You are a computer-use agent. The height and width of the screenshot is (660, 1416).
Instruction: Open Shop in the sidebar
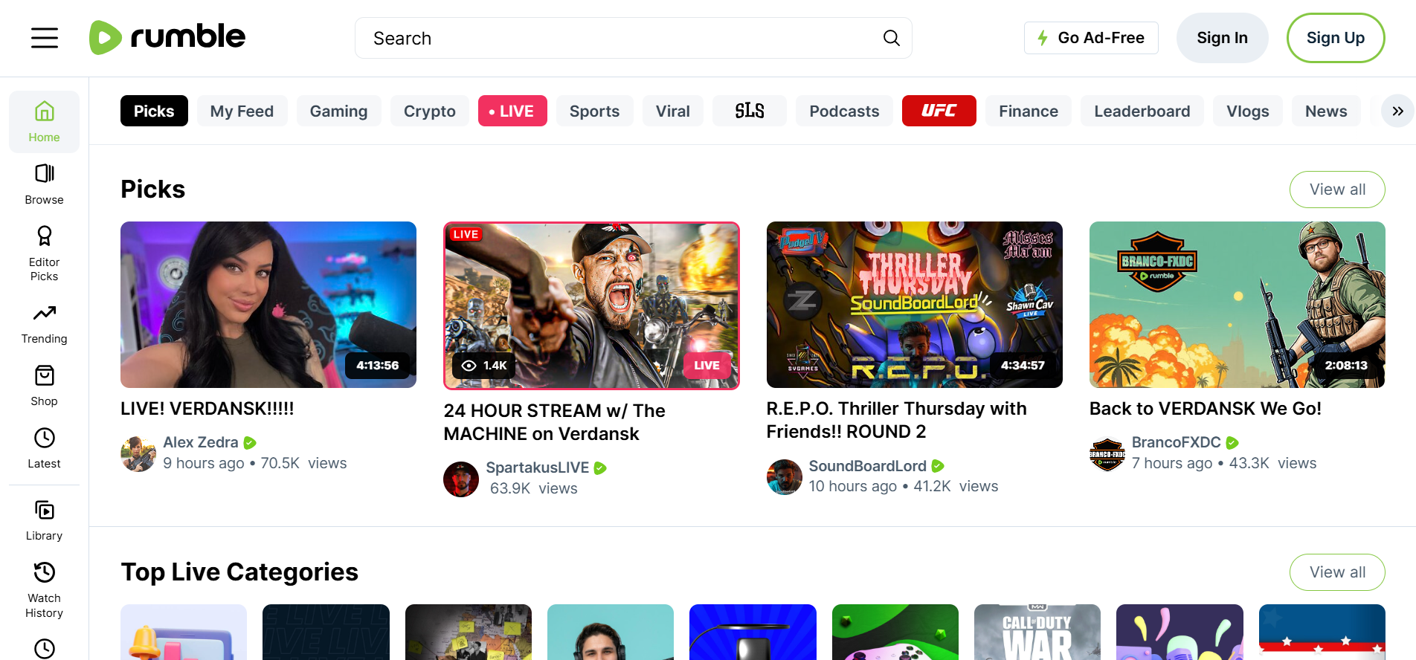44,386
